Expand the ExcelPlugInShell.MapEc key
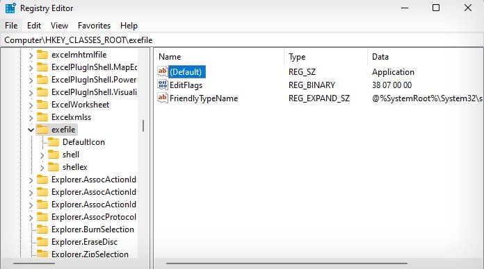Viewport: 484px width, 269px height. tap(31, 68)
